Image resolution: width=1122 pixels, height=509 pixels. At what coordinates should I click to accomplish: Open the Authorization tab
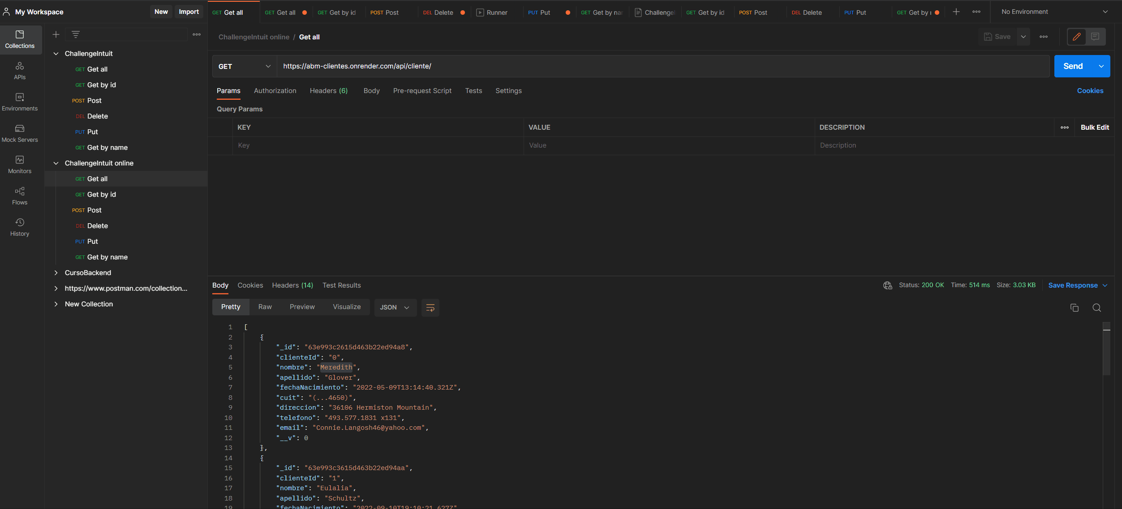tap(275, 91)
